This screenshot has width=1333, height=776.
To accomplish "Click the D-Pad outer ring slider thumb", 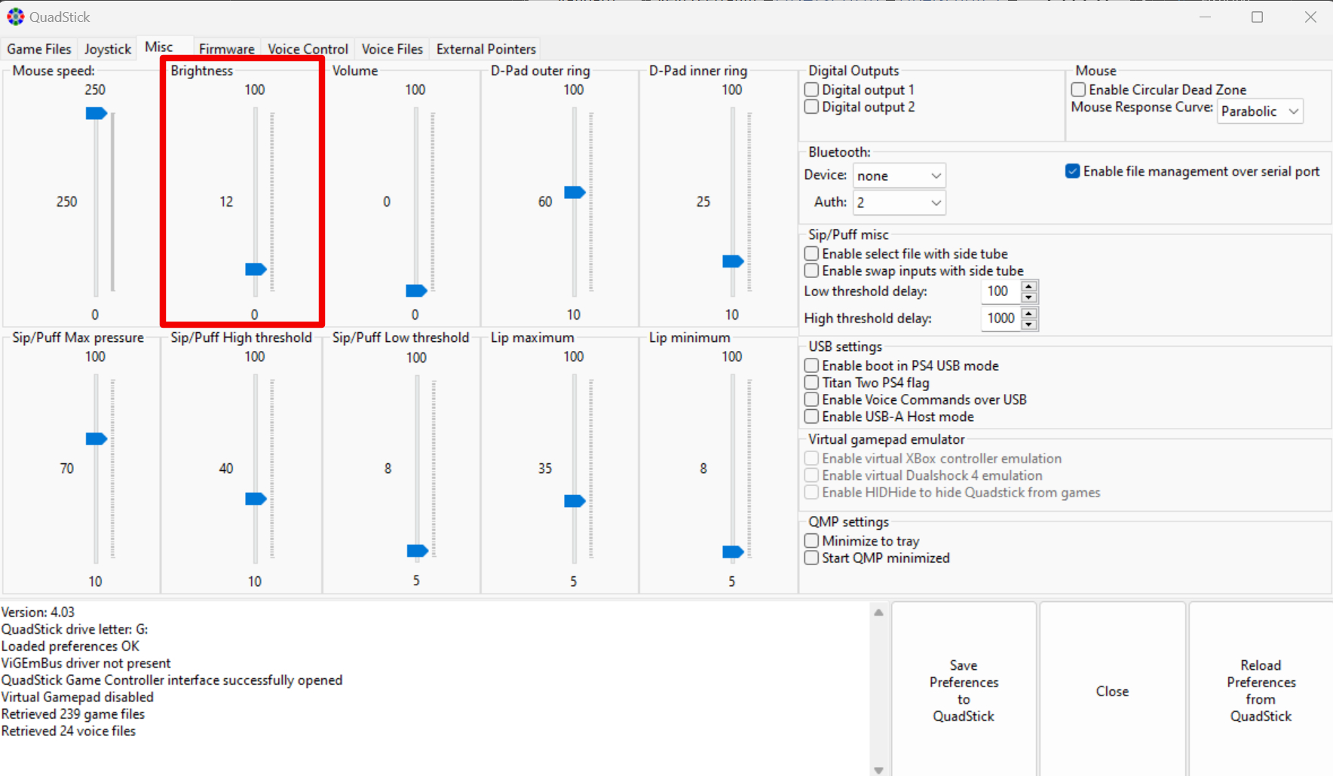I will coord(575,192).
